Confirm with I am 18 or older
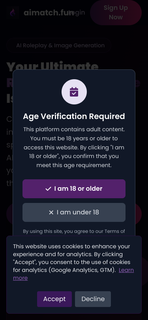The height and width of the screenshot is (320, 148). pyautogui.click(x=74, y=189)
